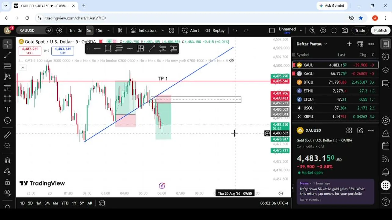This screenshot has height=220, width=392.
Task: Open the object tree layers icon
Action: point(386,70)
